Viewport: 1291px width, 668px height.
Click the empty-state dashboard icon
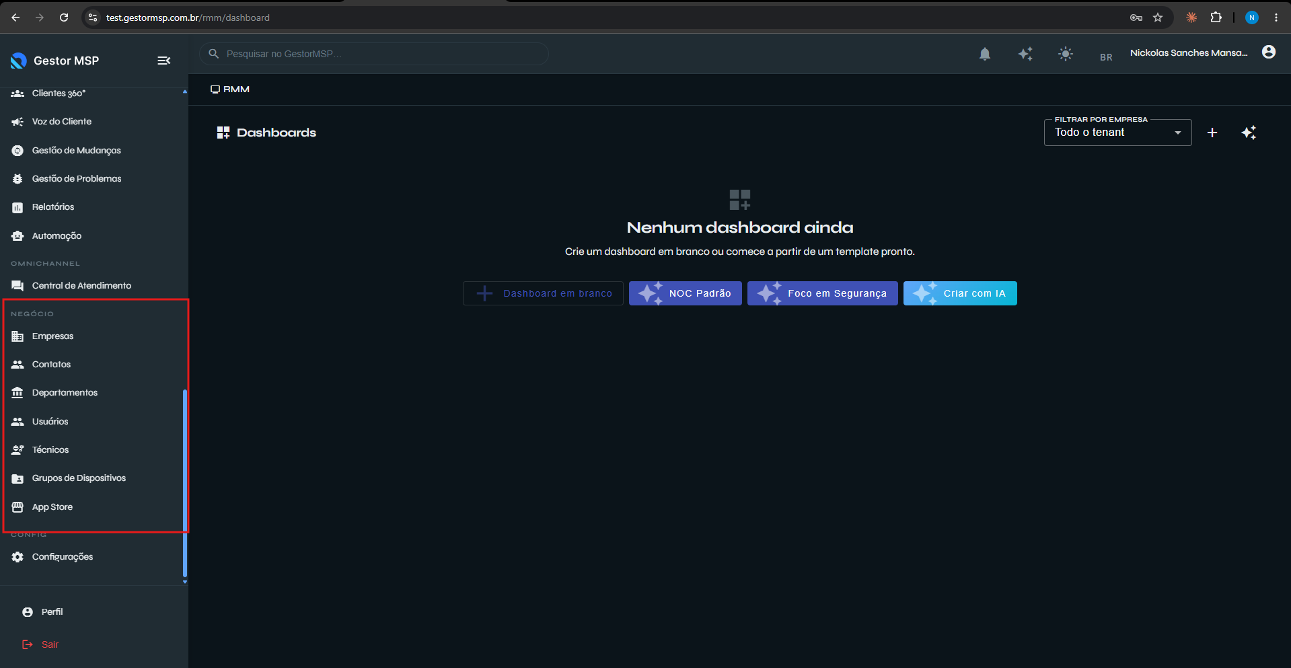(x=740, y=200)
